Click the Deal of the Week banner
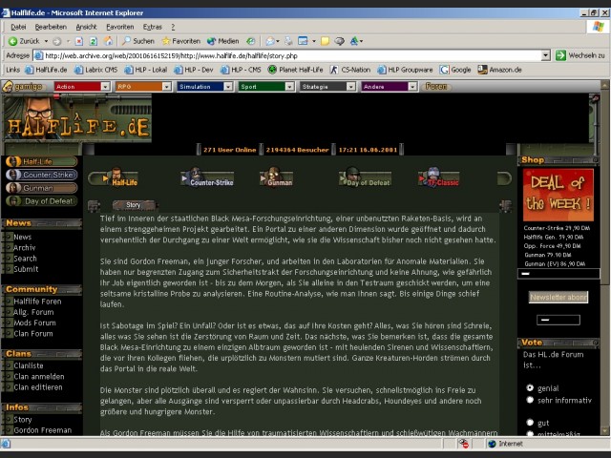Viewport: 611px width, 458px height. 558,195
